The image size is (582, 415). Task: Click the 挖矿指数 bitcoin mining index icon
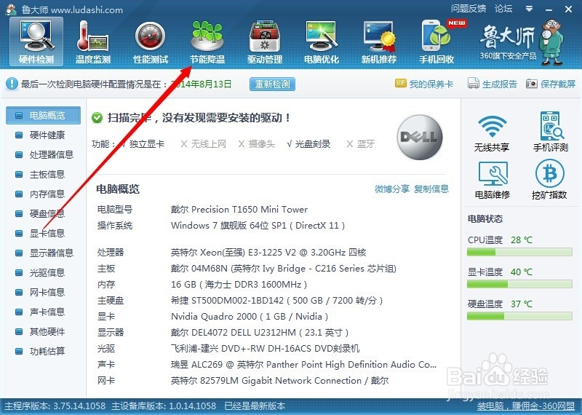click(x=550, y=180)
